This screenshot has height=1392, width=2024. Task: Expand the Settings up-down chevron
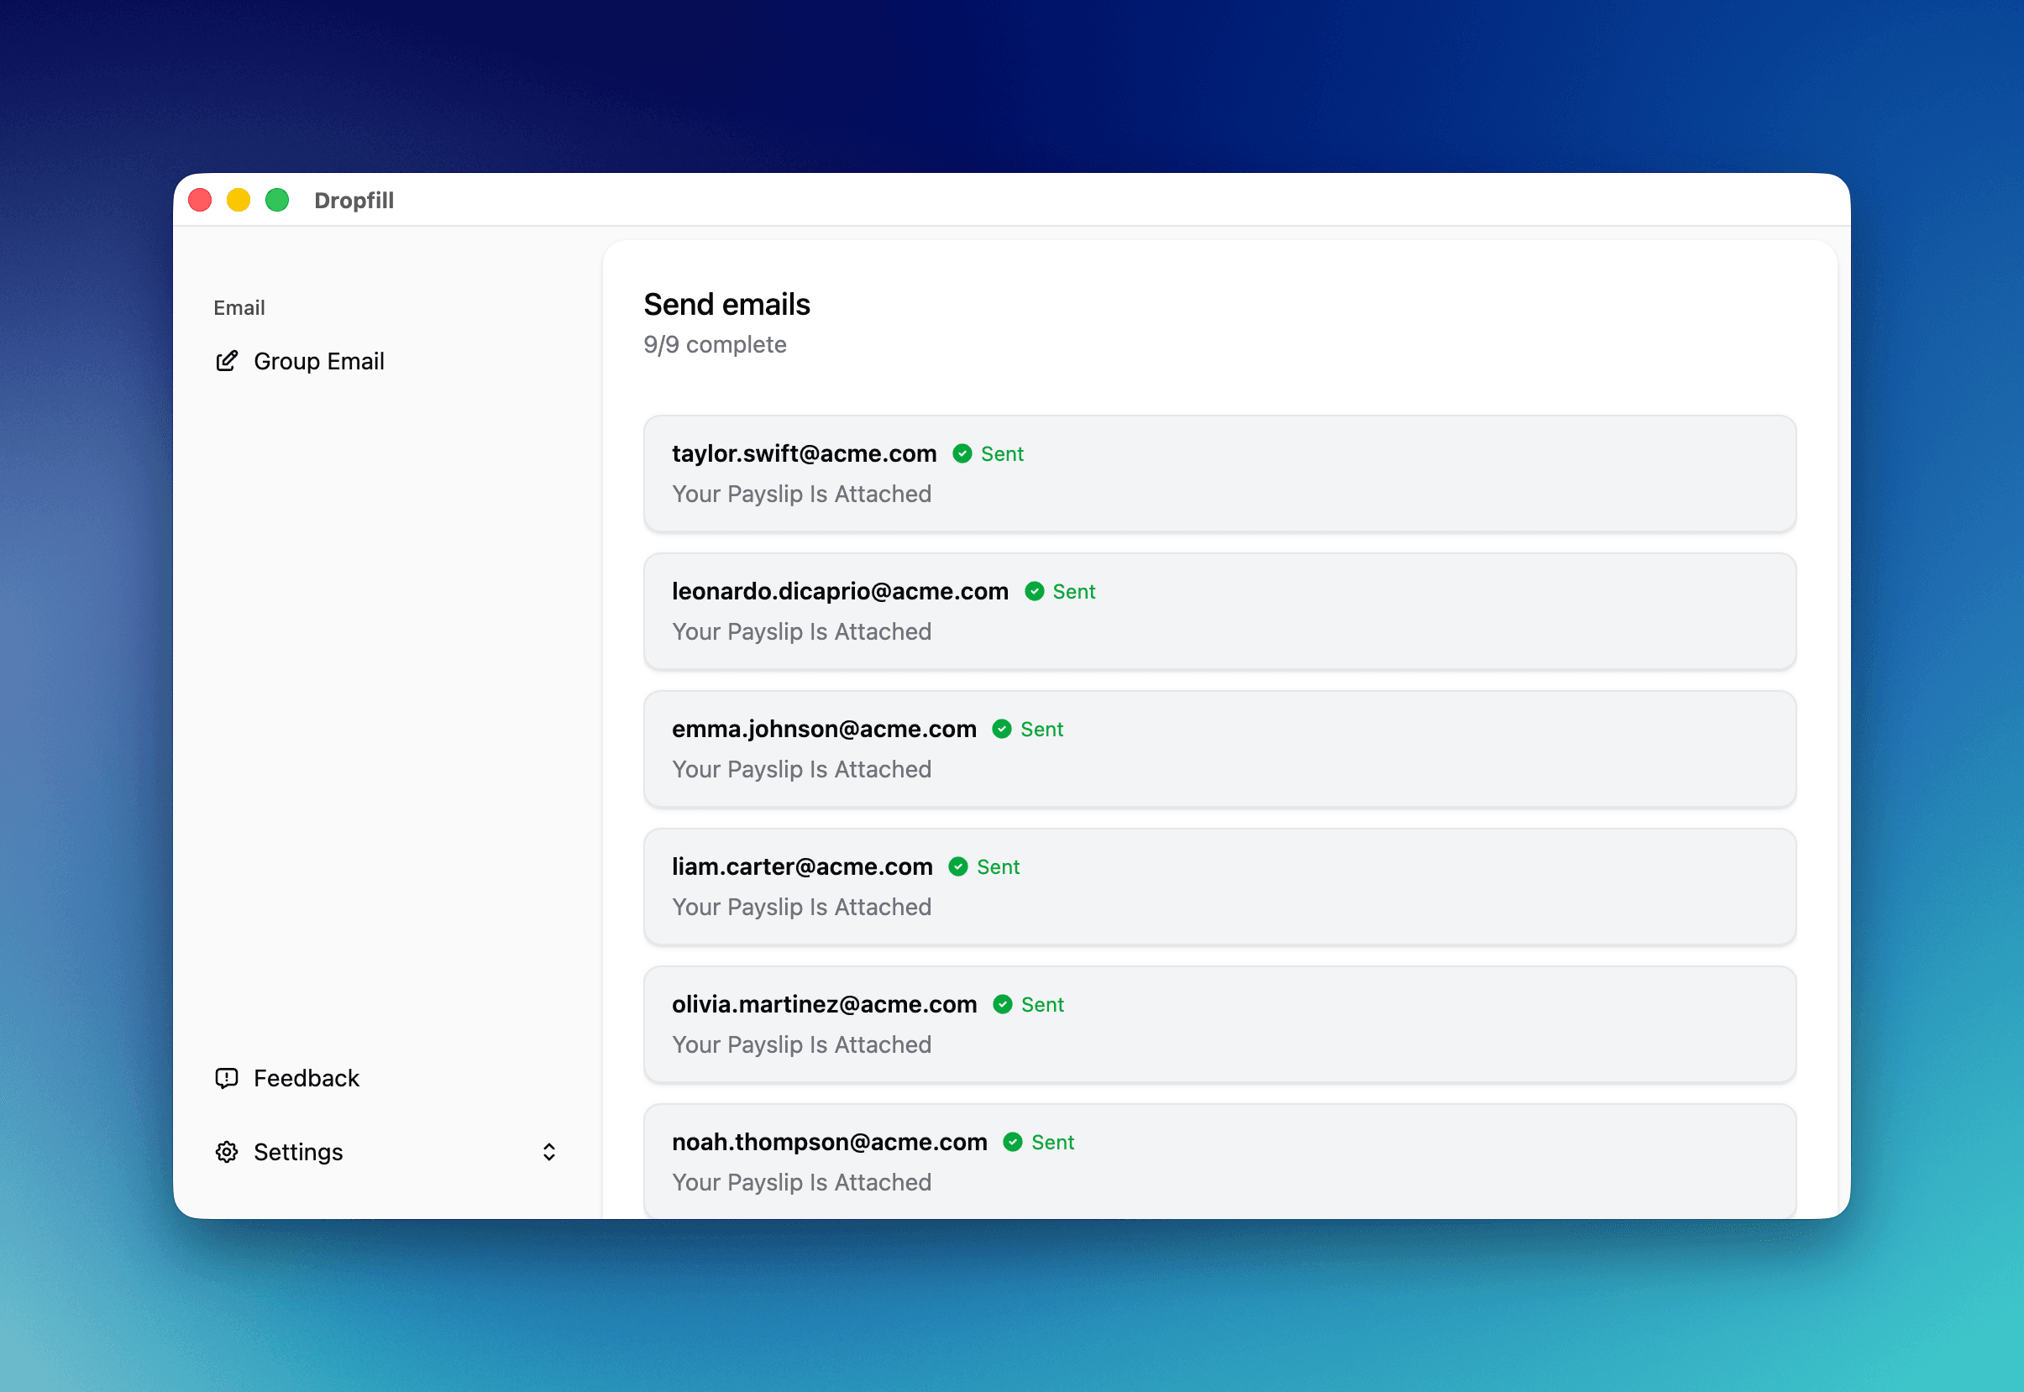tap(548, 1151)
